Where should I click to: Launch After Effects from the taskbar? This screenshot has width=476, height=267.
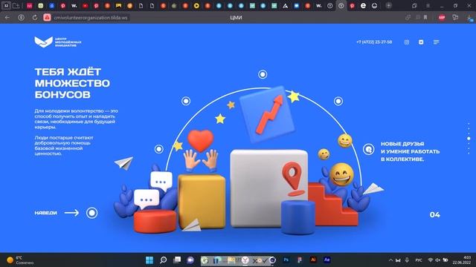pyautogui.click(x=327, y=260)
